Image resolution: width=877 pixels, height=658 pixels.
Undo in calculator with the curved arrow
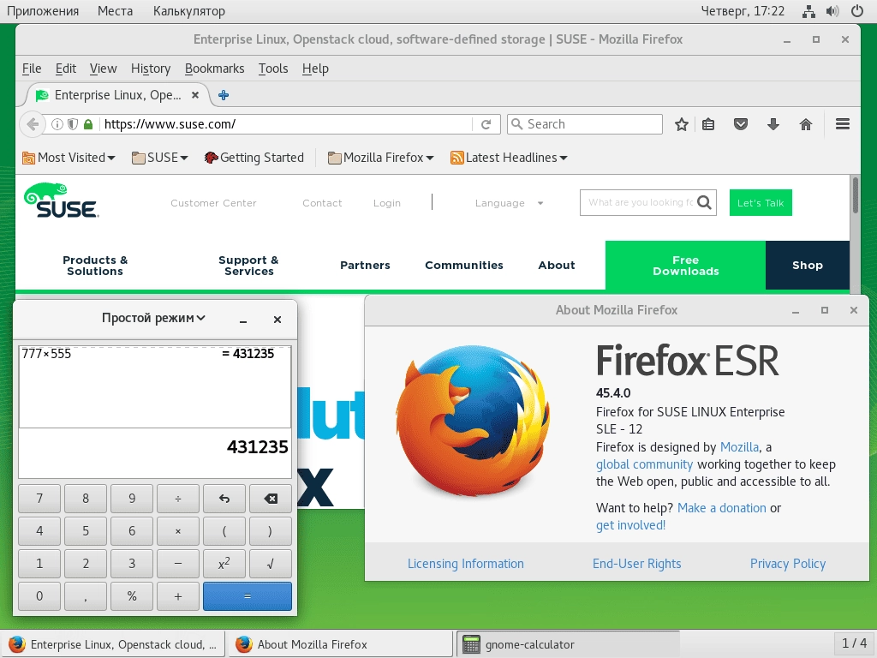224,499
